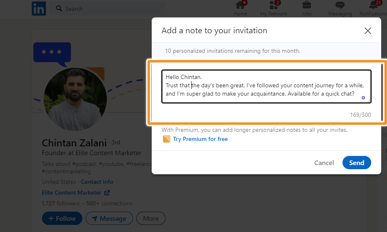Screen dimensions: 387x232
Task: Open the LinkedIn logo home icon
Action: (x=39, y=8)
